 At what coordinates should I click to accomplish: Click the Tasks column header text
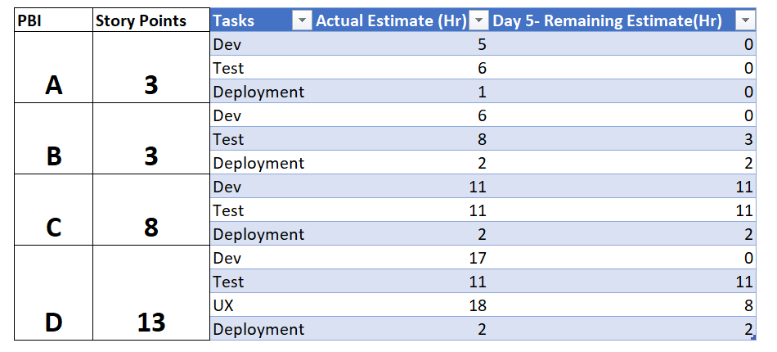pyautogui.click(x=234, y=20)
